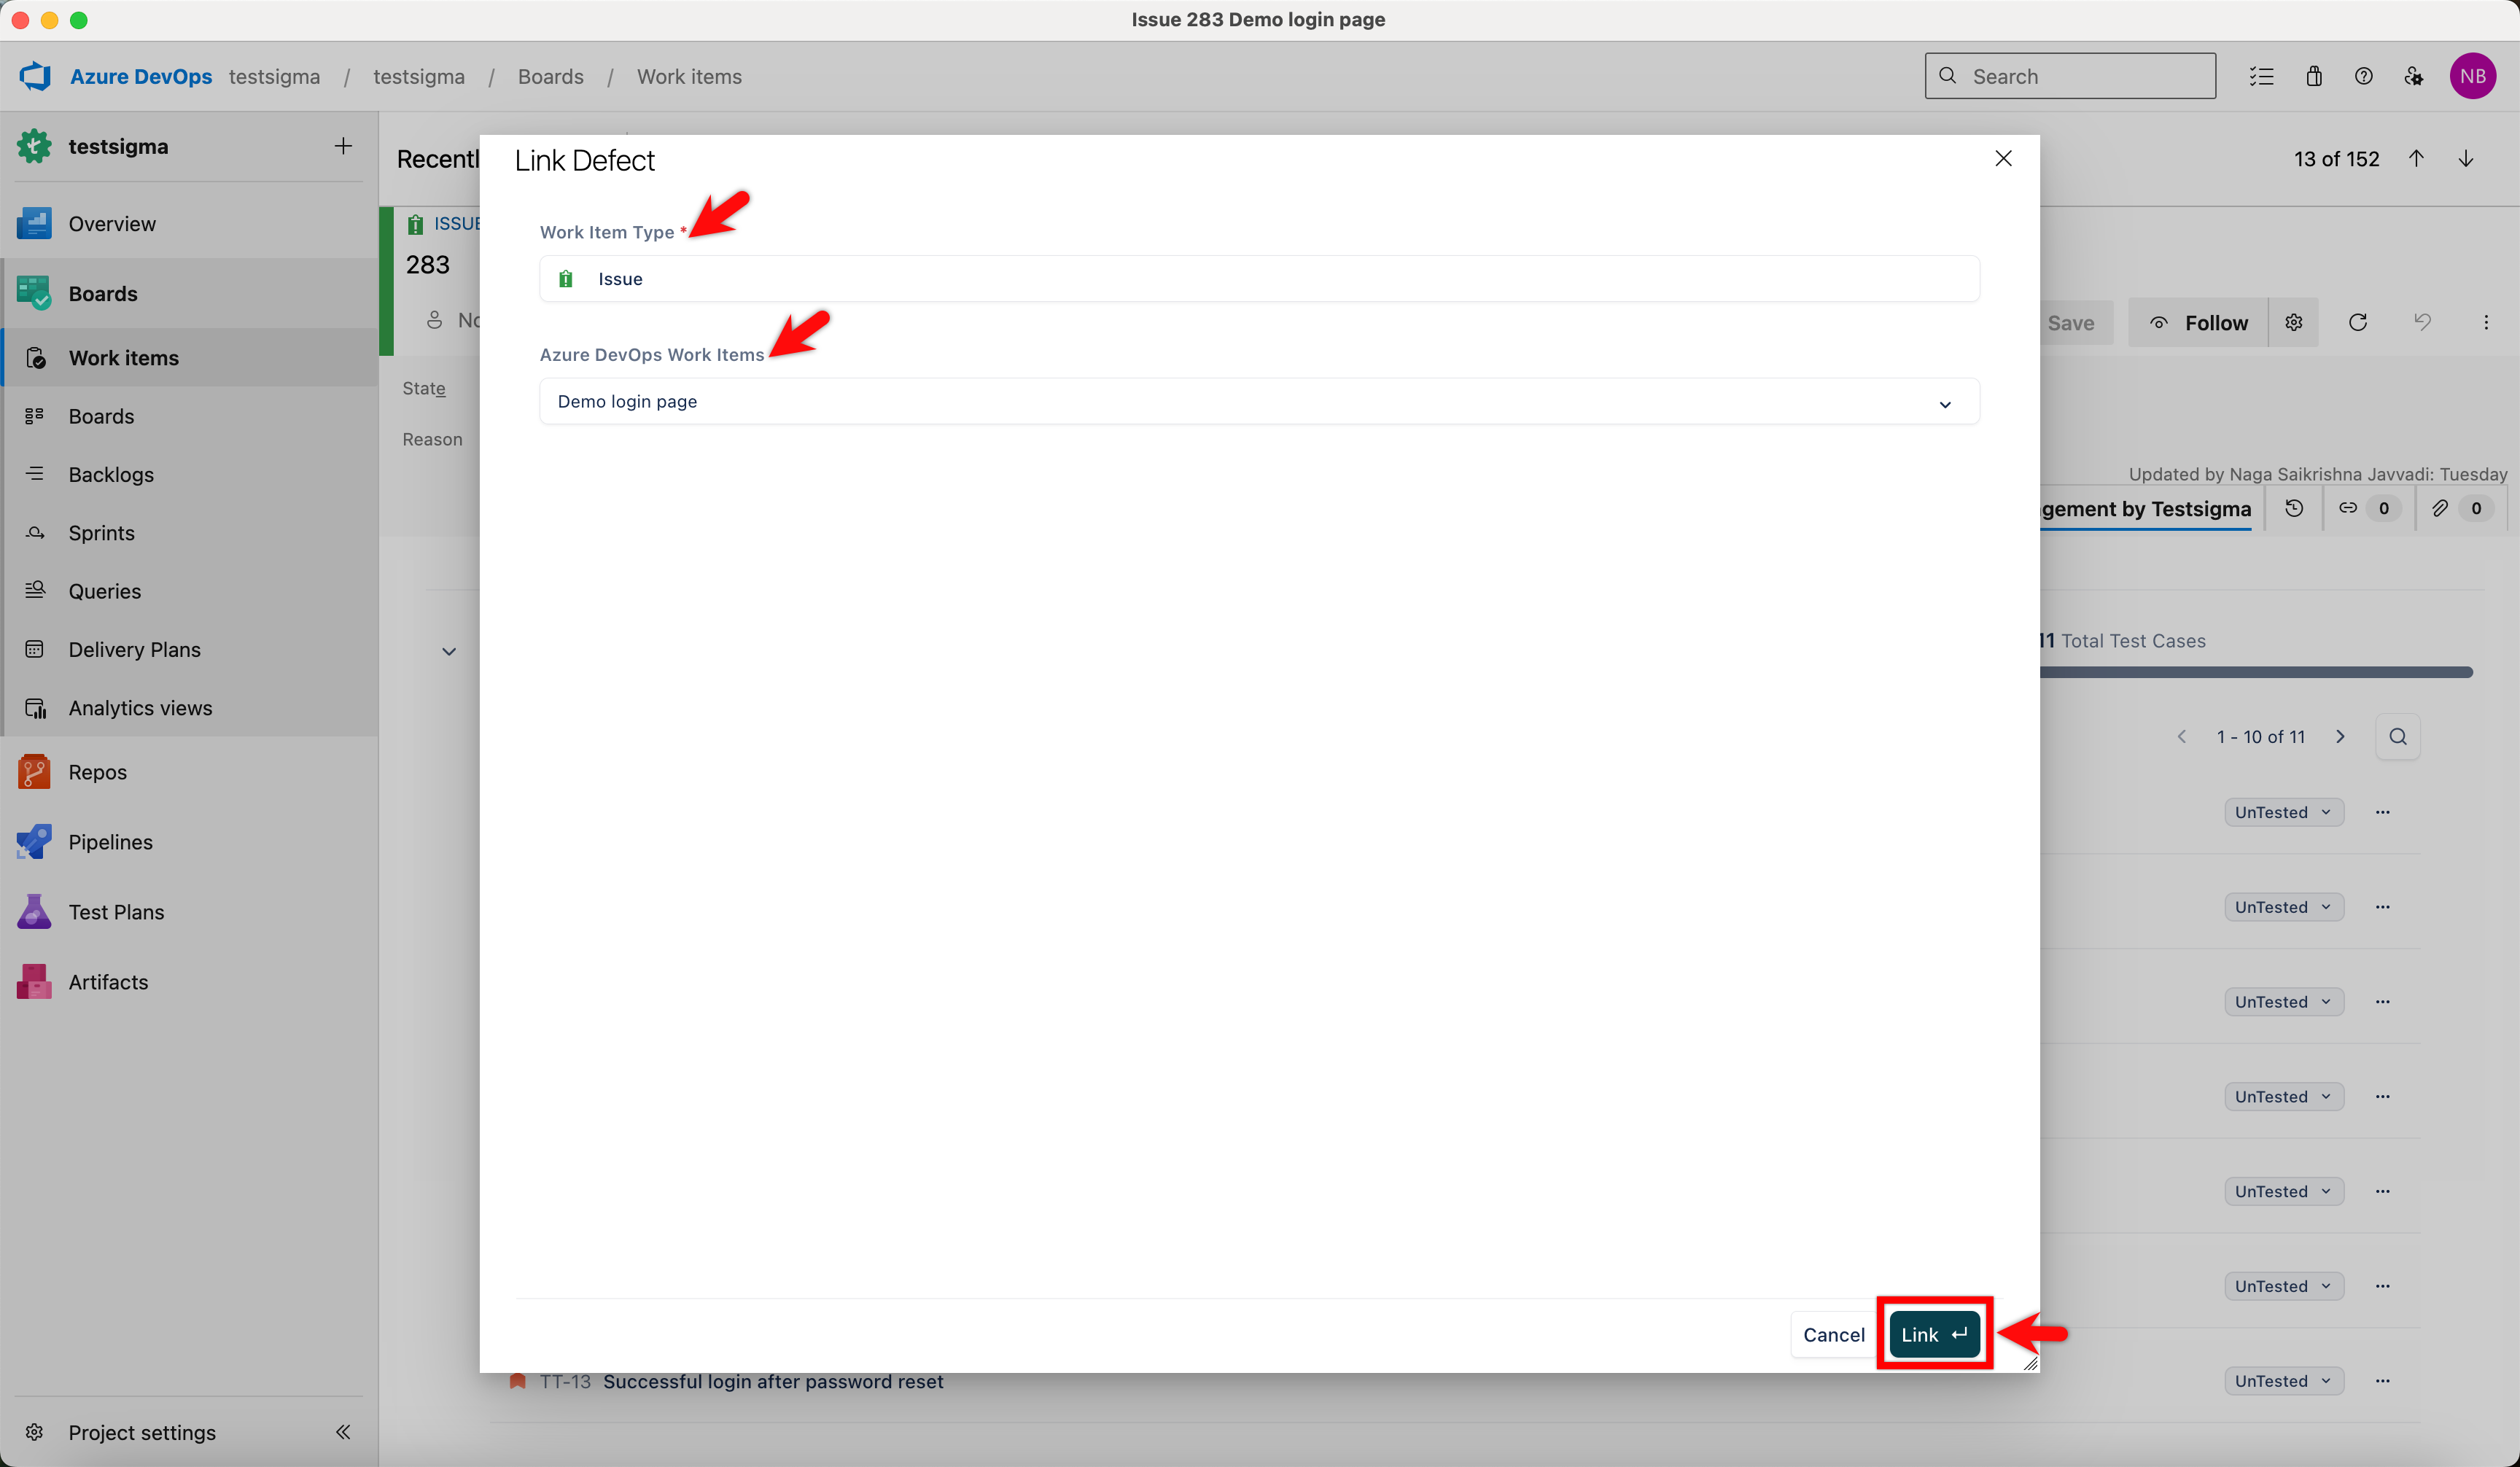This screenshot has width=2520, height=1467.
Task: Open Project settings gear
Action: (35, 1432)
